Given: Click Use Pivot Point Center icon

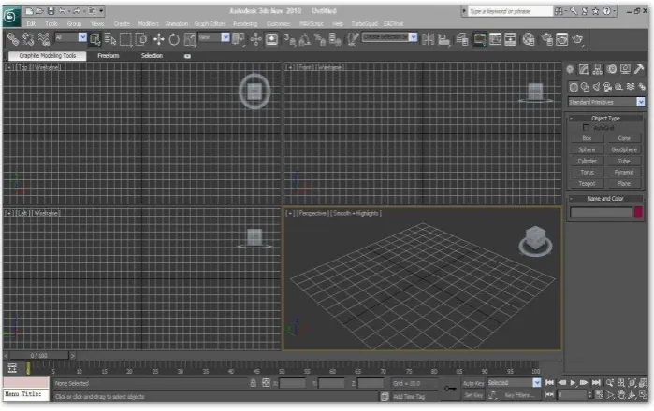Looking at the screenshot, I should tap(239, 39).
